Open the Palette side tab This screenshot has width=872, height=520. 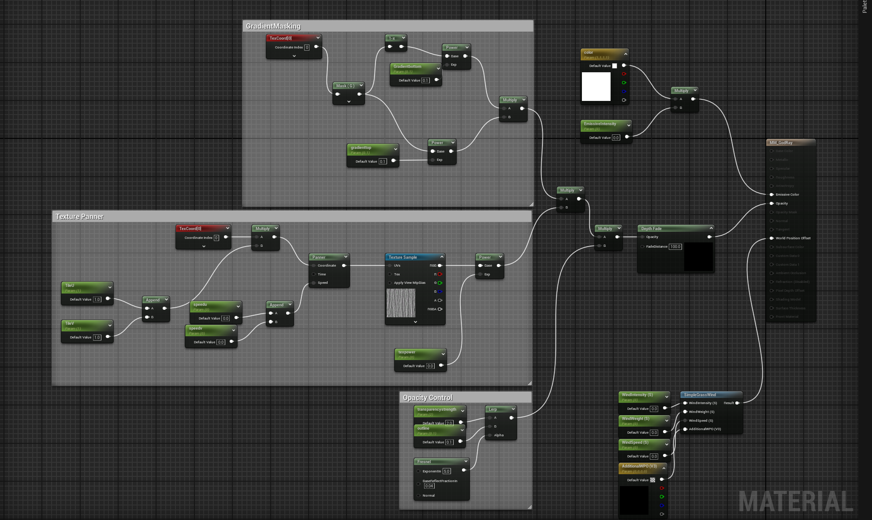pyautogui.click(x=865, y=7)
